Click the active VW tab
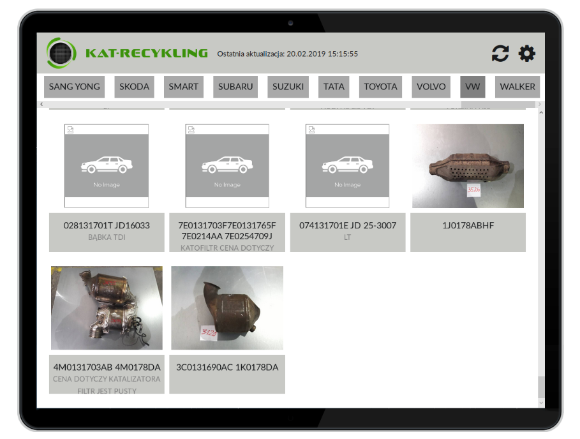This screenshot has width=580, height=439. click(x=472, y=87)
